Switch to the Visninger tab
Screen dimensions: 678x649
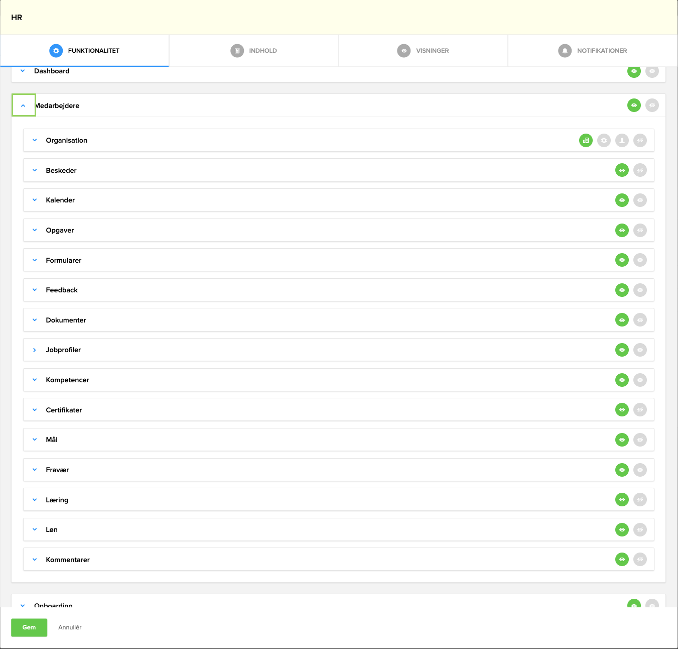pyautogui.click(x=423, y=50)
